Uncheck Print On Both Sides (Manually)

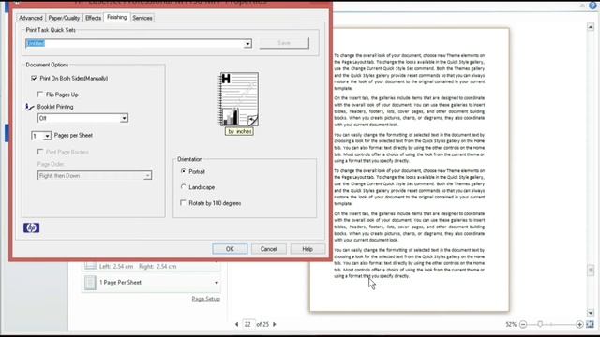coord(34,78)
